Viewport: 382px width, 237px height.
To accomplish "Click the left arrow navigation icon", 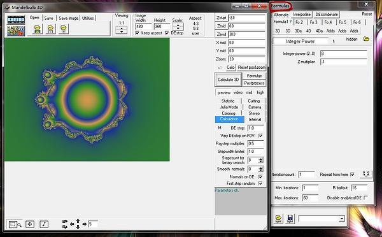I will point(72,224).
